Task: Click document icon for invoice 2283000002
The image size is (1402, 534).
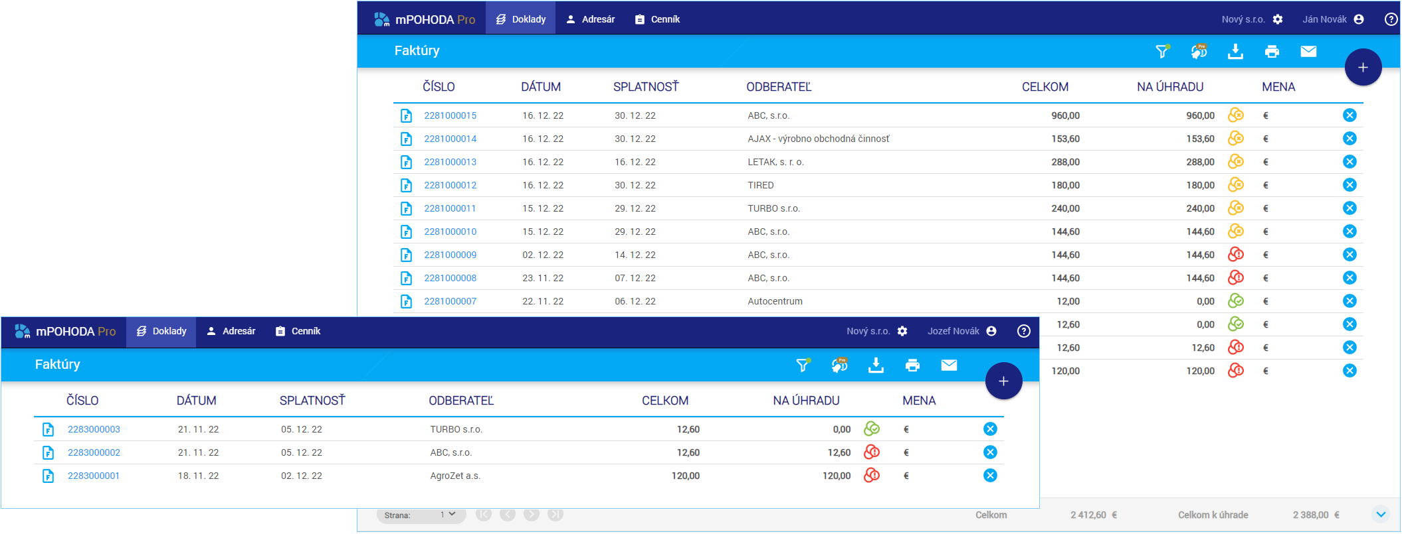Action: click(48, 452)
